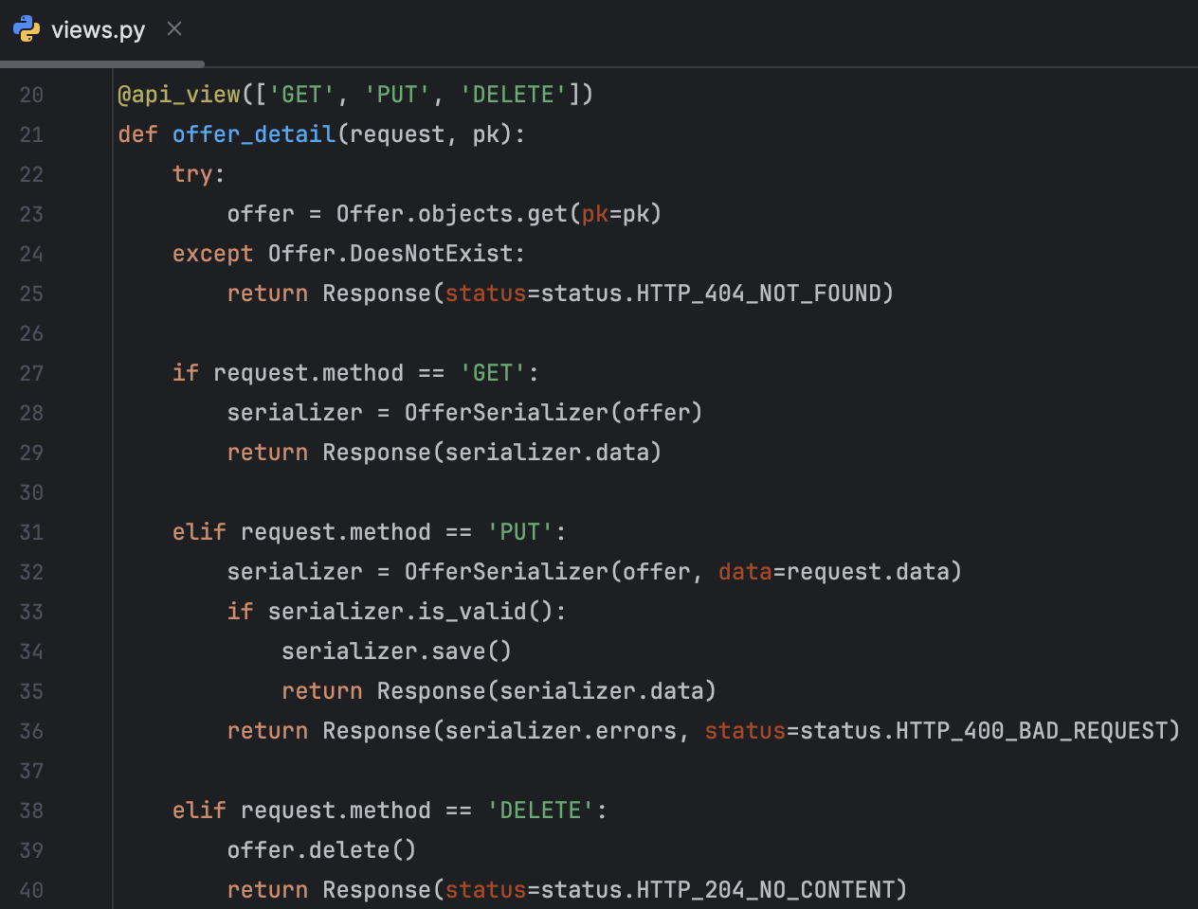The width and height of the screenshot is (1198, 909).
Task: Click offer.delete() on line 39
Action: pyautogui.click(x=320, y=849)
